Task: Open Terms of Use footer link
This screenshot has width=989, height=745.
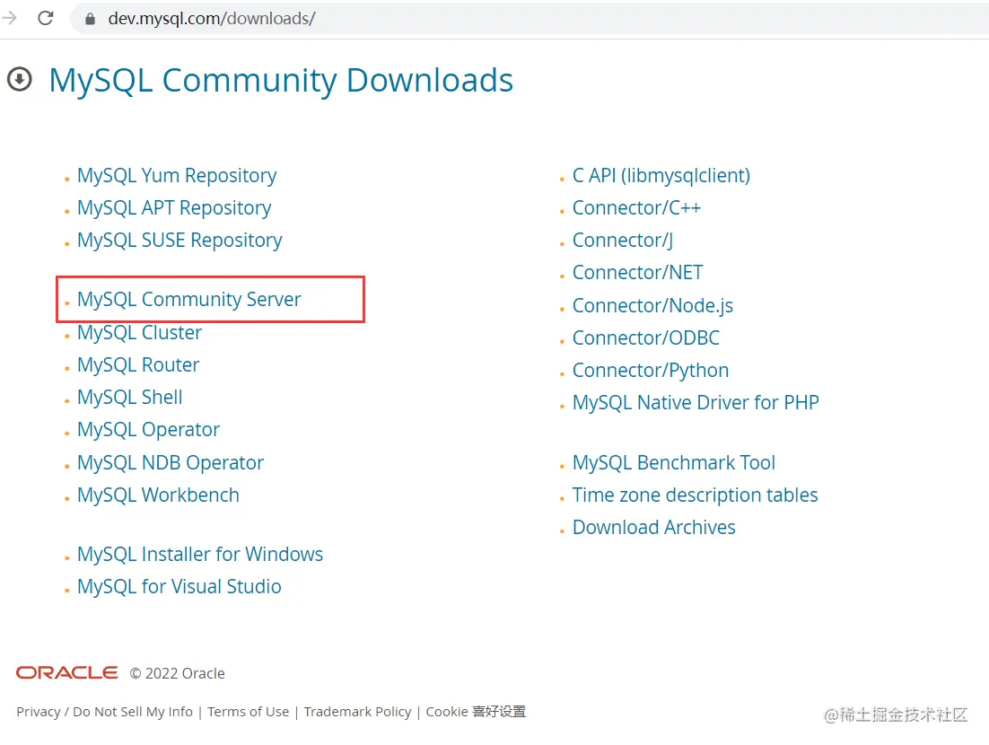Action: (x=249, y=712)
